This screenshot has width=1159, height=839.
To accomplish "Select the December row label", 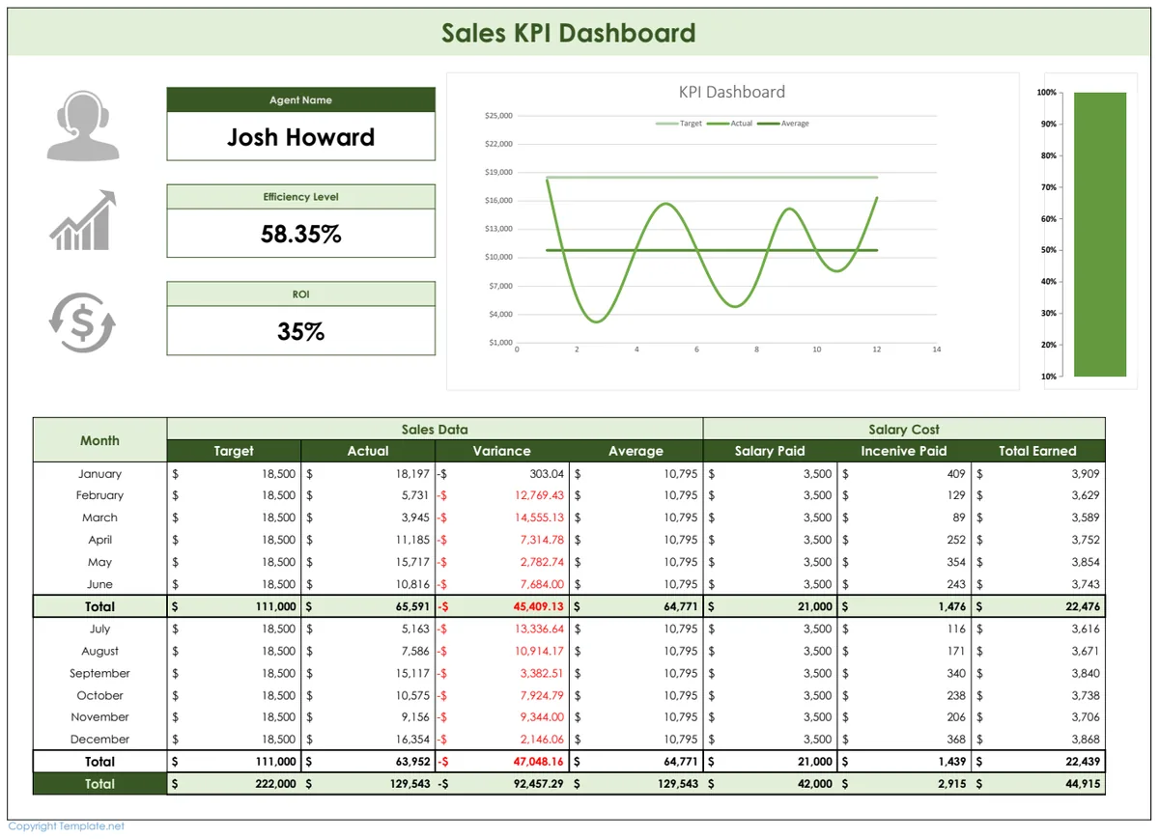I will [99, 740].
